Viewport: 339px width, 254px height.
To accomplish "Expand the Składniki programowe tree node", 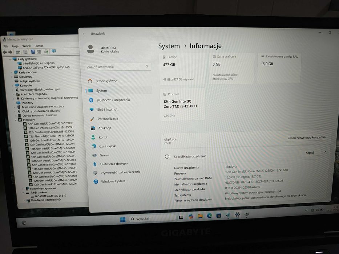I will point(23,189).
